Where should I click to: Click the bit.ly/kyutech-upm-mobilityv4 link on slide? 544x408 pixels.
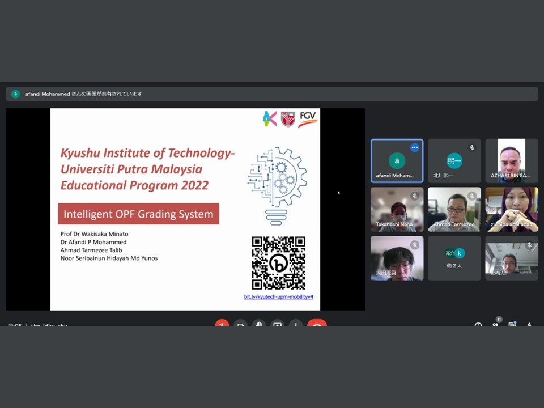click(279, 296)
